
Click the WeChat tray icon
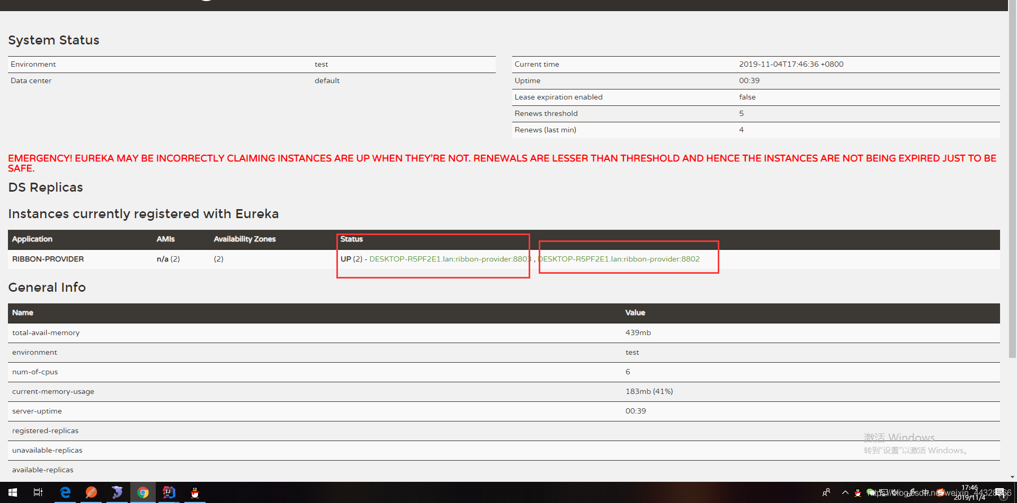tap(870, 492)
